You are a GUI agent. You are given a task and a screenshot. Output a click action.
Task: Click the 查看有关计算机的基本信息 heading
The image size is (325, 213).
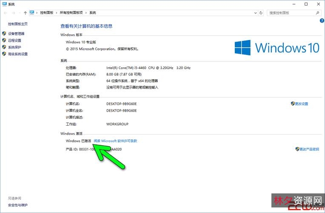pyautogui.click(x=86, y=26)
